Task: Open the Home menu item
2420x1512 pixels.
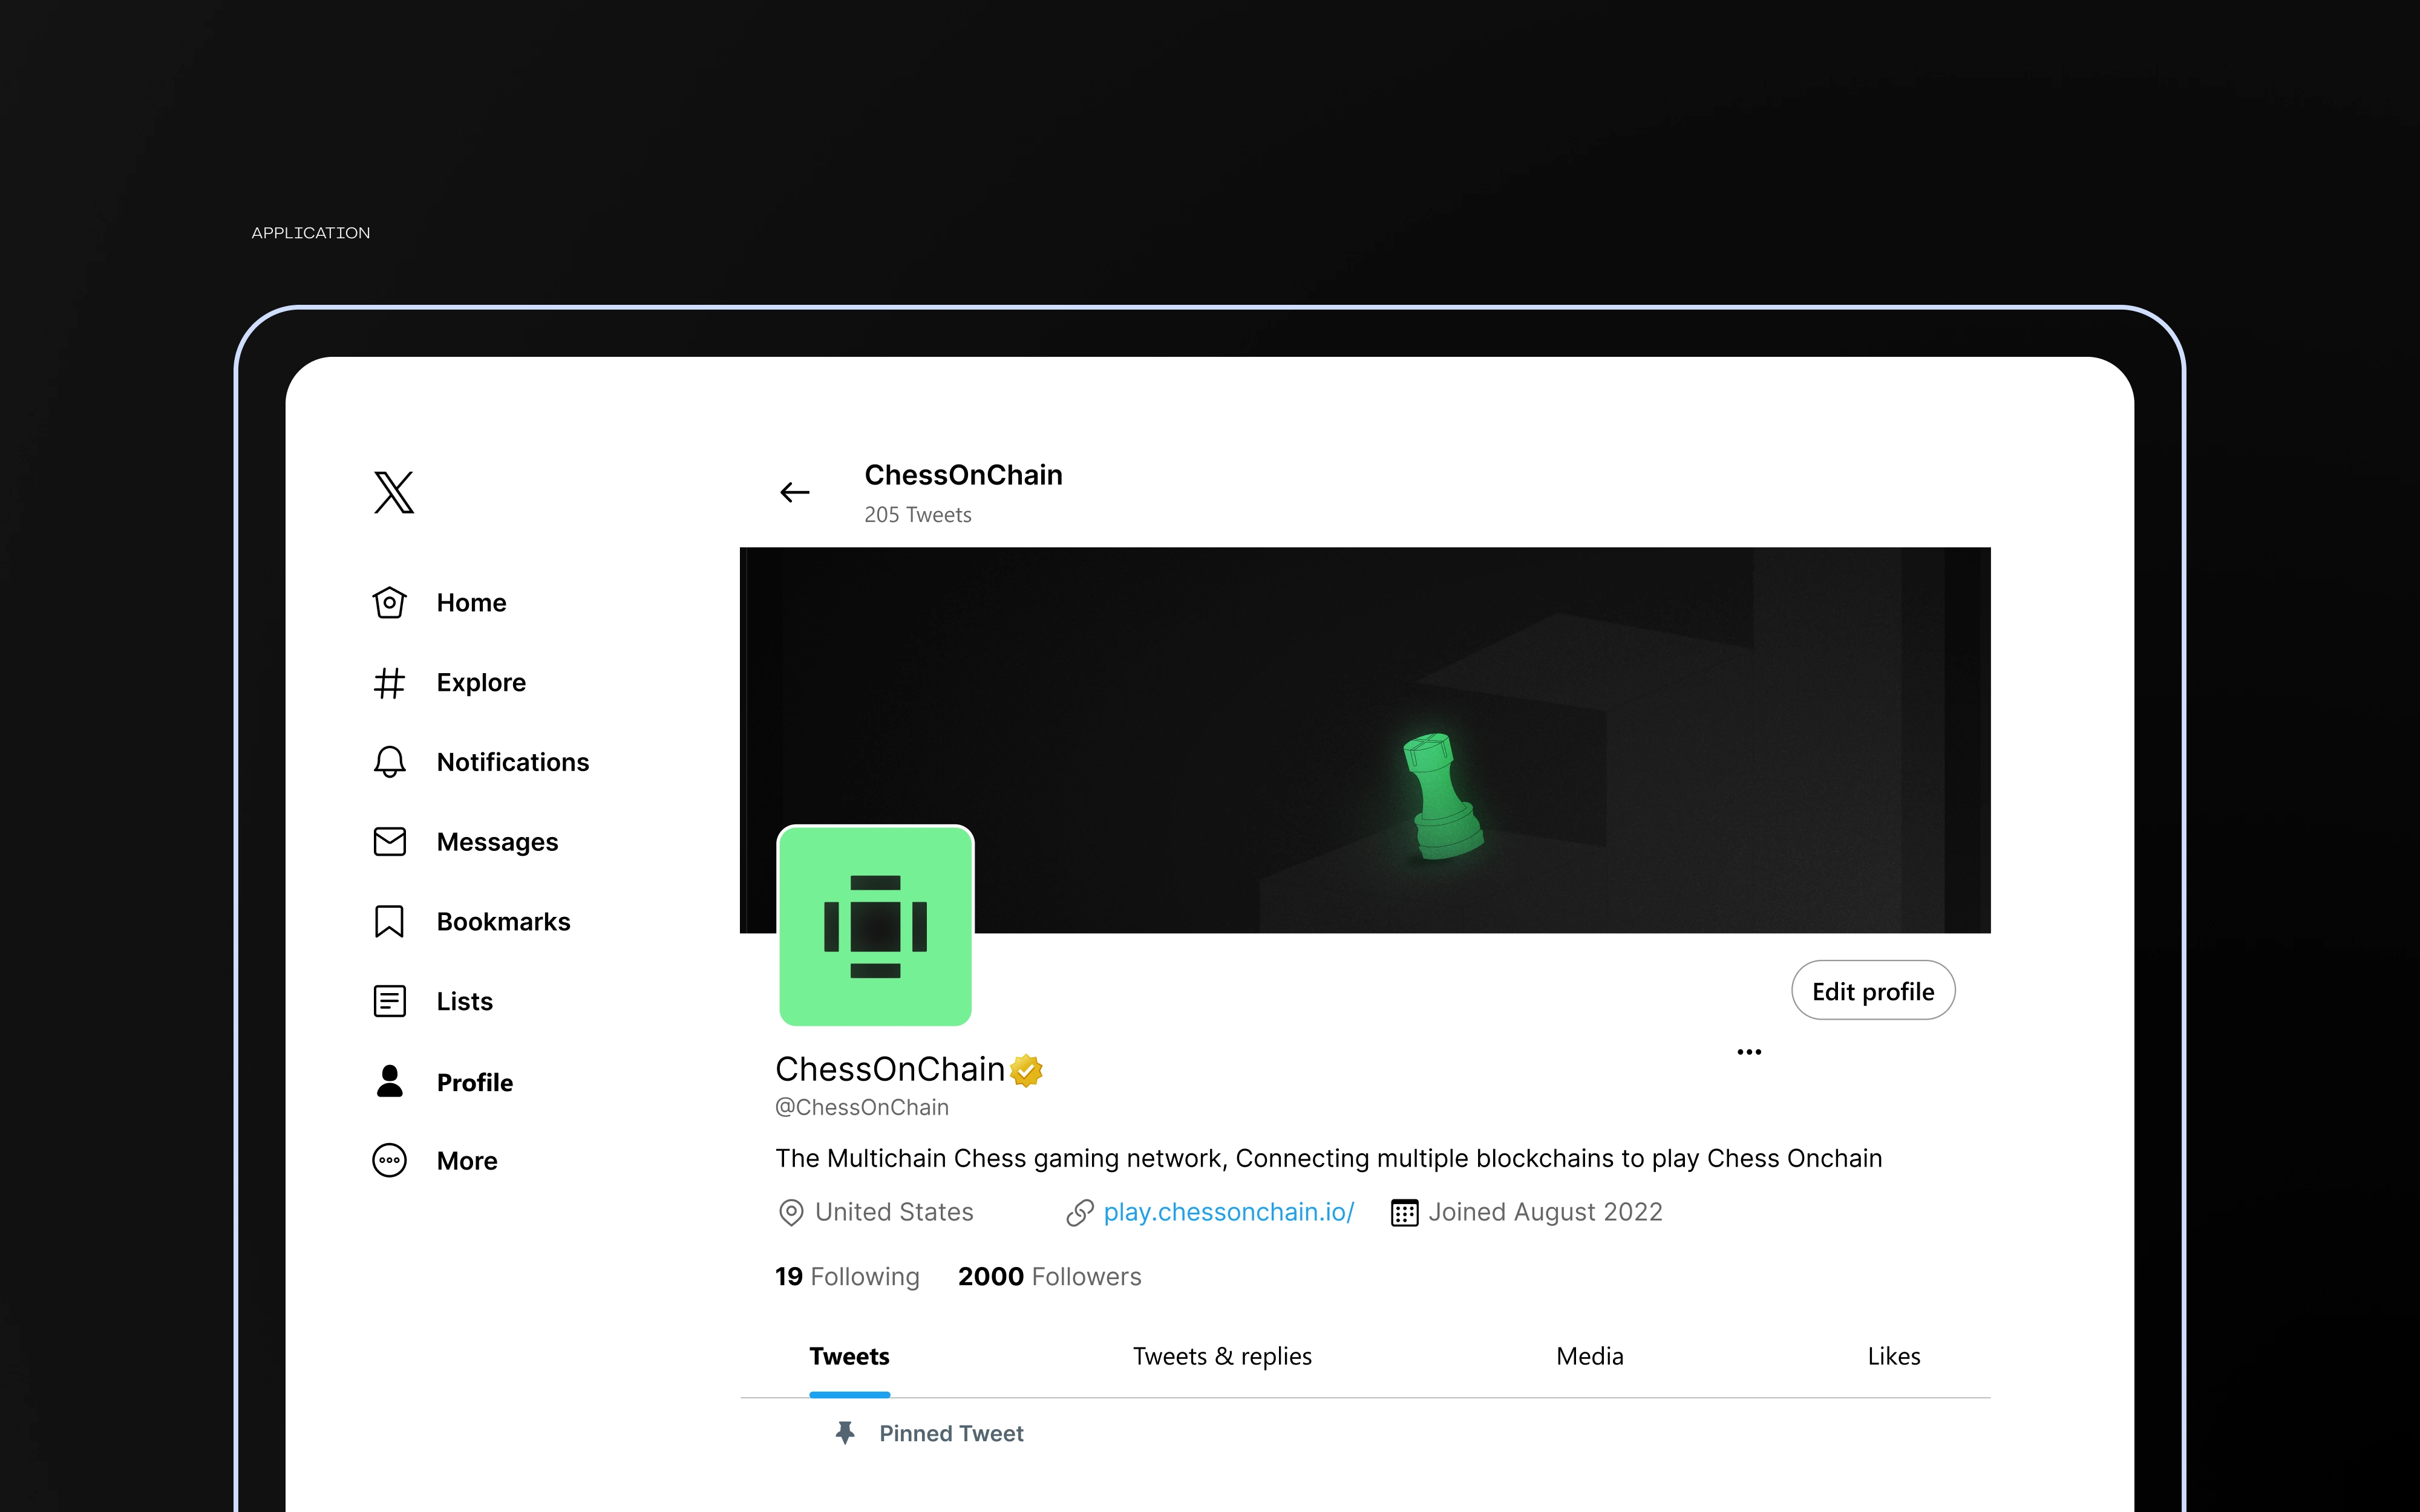Action: point(440,602)
